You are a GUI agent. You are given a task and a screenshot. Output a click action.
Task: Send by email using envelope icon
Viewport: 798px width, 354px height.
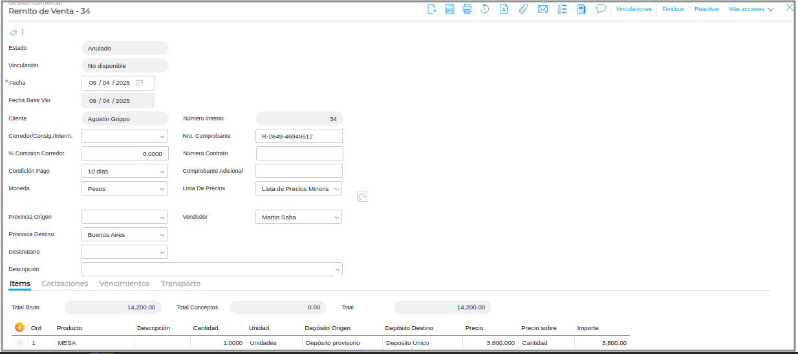[543, 9]
